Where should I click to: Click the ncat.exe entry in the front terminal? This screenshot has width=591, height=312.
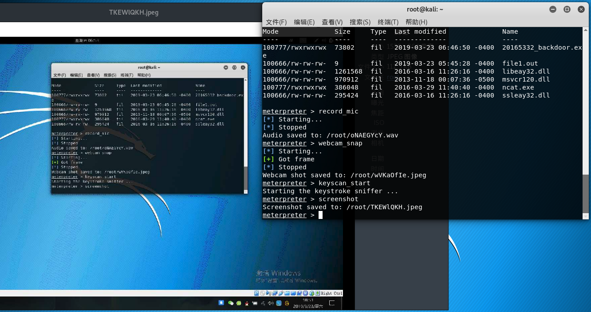click(x=518, y=87)
